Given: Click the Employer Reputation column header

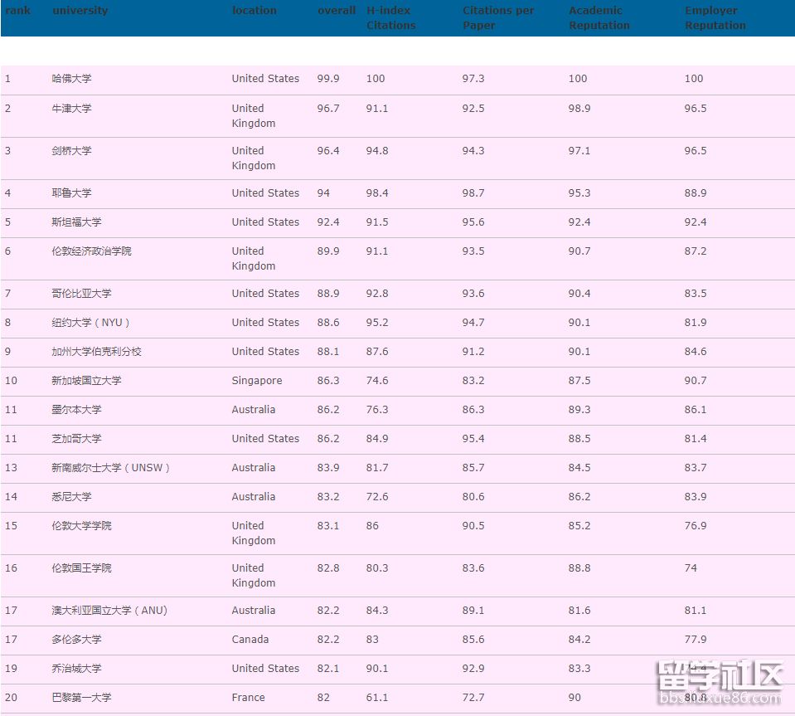Looking at the screenshot, I should tap(715, 18).
